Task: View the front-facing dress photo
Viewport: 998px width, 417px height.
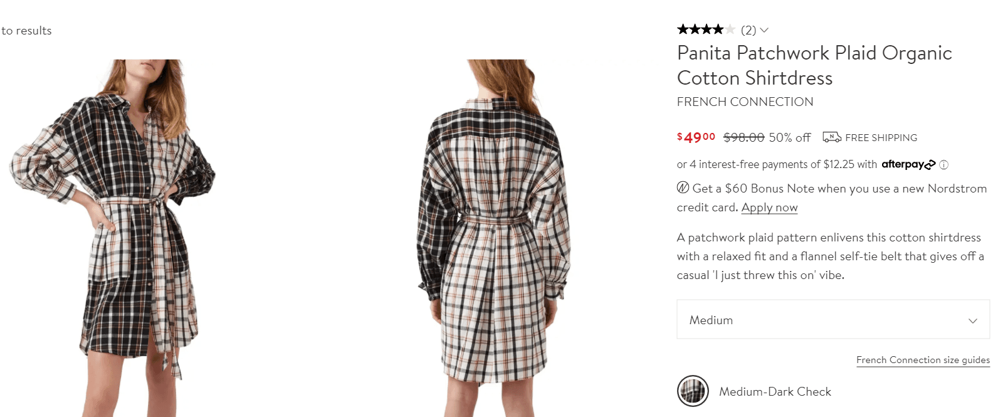Action: pos(113,238)
